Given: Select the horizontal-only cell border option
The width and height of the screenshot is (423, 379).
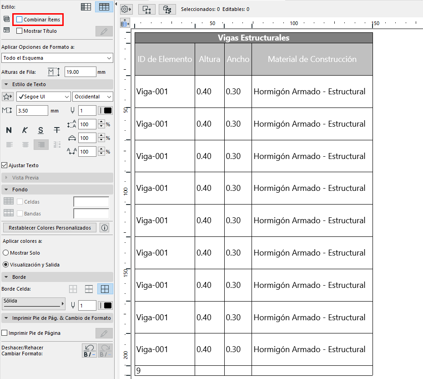Looking at the screenshot, I should [x=89, y=289].
